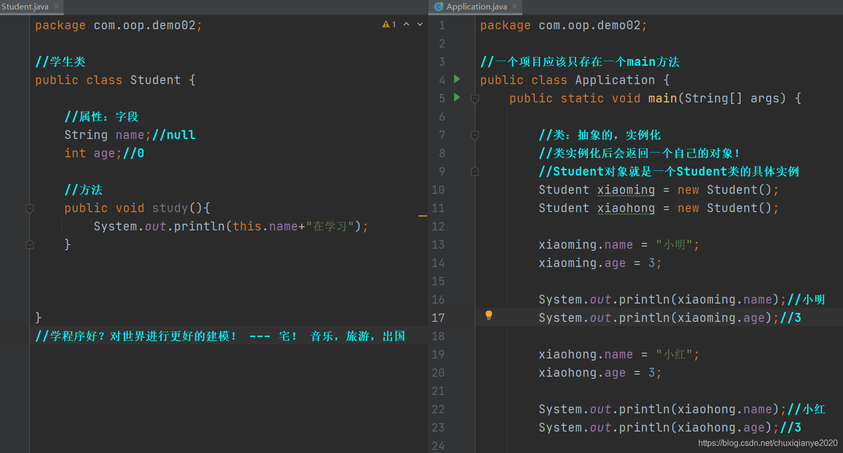The width and height of the screenshot is (843, 453).
Task: Collapse the comment block fold marker on line 7
Action: point(475,135)
